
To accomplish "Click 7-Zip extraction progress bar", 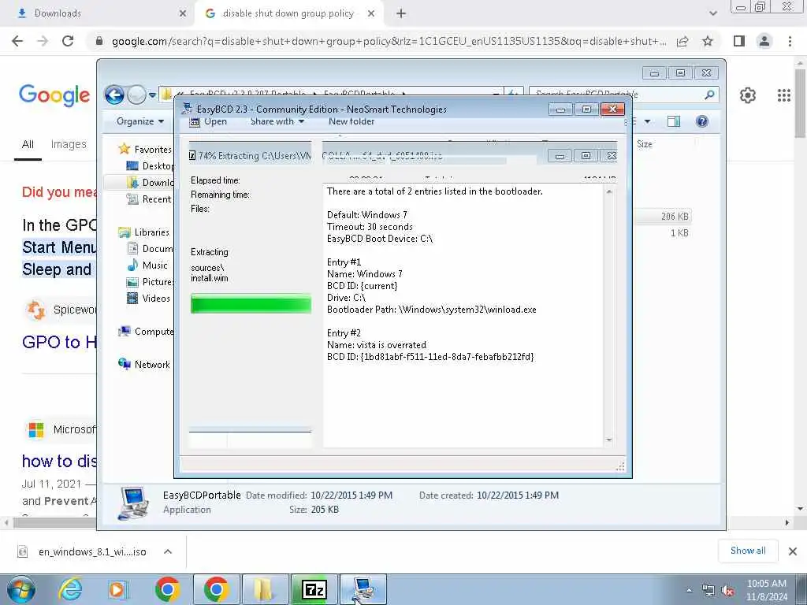I will pyautogui.click(x=251, y=303).
